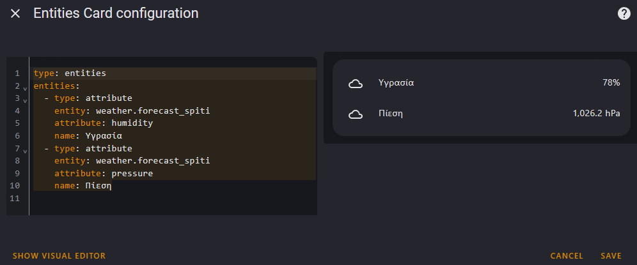Cancel the card configuration
This screenshot has width=637, height=265.
(x=567, y=256)
